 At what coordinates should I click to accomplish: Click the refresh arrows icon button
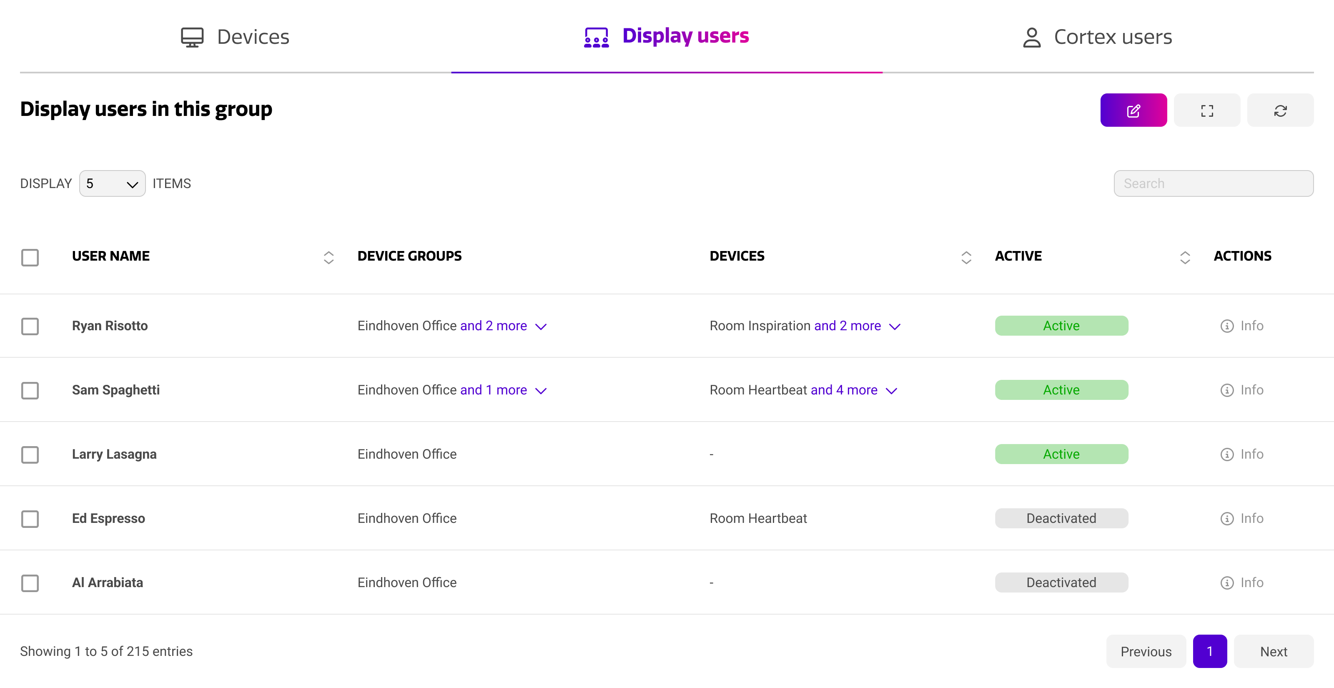coord(1280,110)
